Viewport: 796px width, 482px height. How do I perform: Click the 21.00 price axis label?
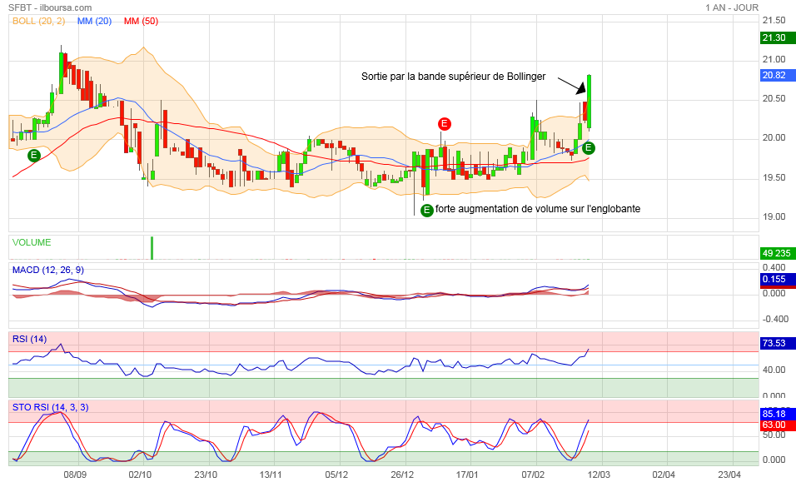pyautogui.click(x=774, y=59)
